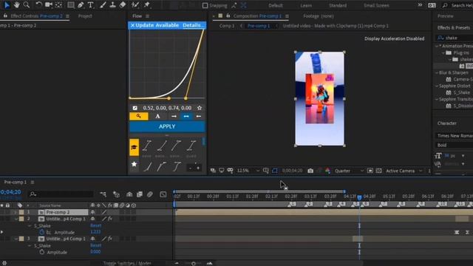Screen dimensions: 473x266
Task: Open the Footage (none) tab
Action: coord(319,16)
